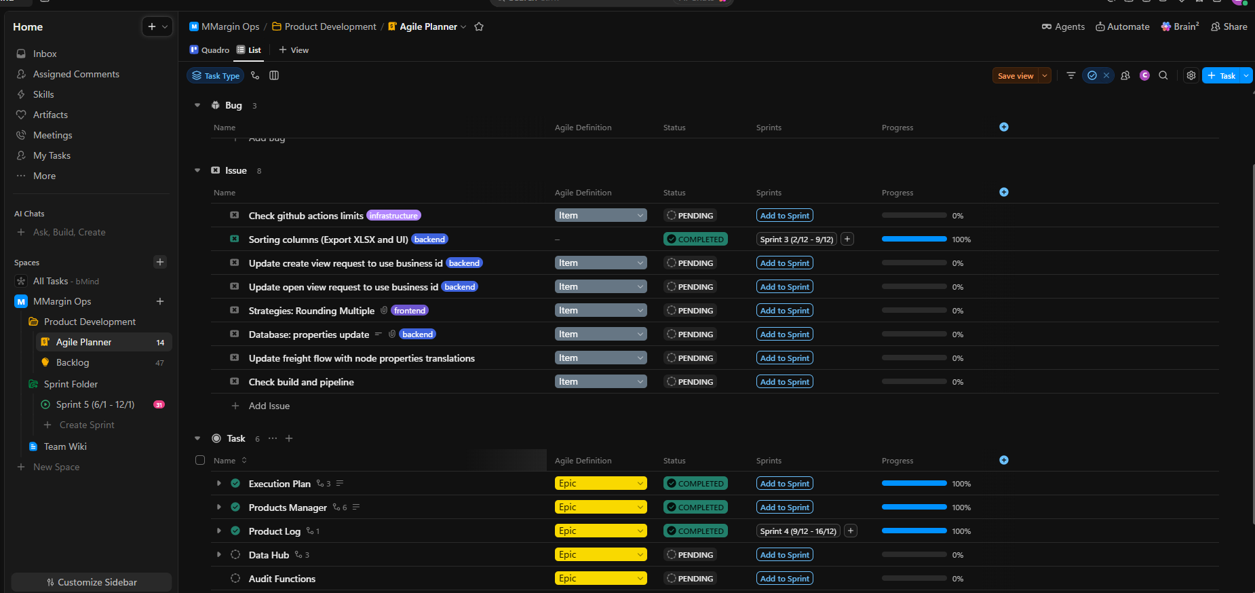Toggle closed tasks filter check icon
The image size is (1255, 593).
point(1092,75)
